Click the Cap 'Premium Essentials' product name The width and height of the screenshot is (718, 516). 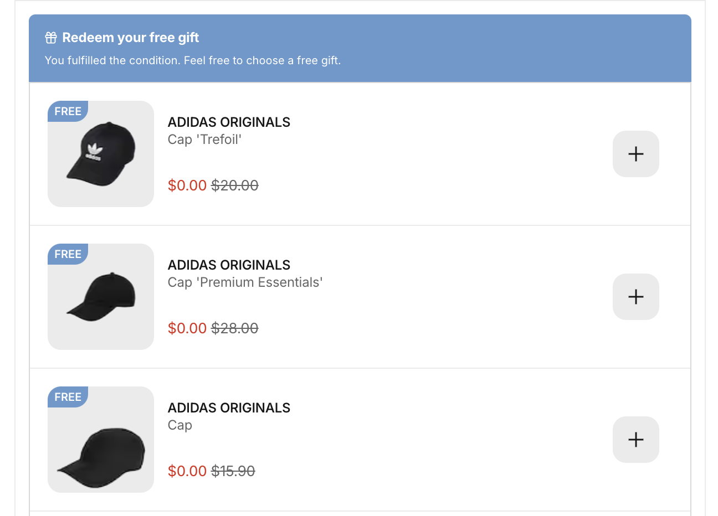point(245,282)
